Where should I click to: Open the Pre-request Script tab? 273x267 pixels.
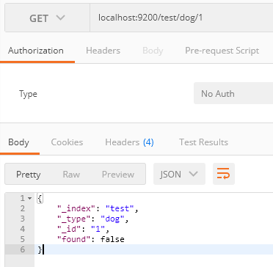point(222,51)
